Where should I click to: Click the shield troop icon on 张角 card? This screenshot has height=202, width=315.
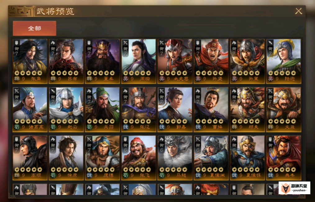tap(17, 43)
